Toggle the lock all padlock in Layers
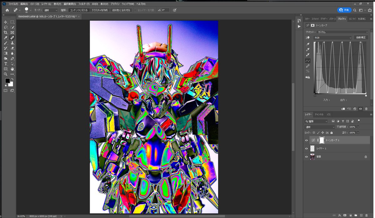The image size is (375, 218). pyautogui.click(x=331, y=133)
